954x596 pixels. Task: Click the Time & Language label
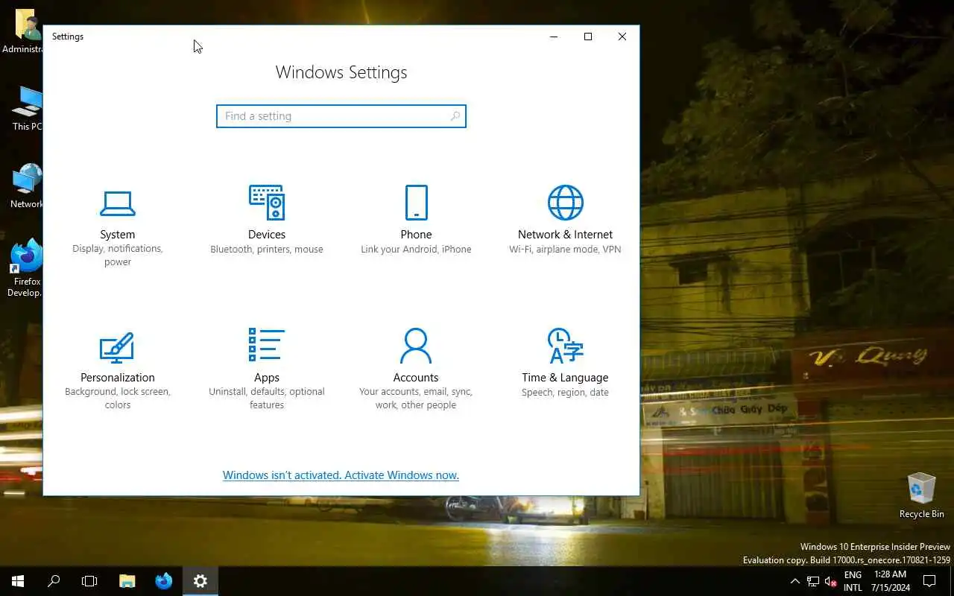[x=565, y=378]
